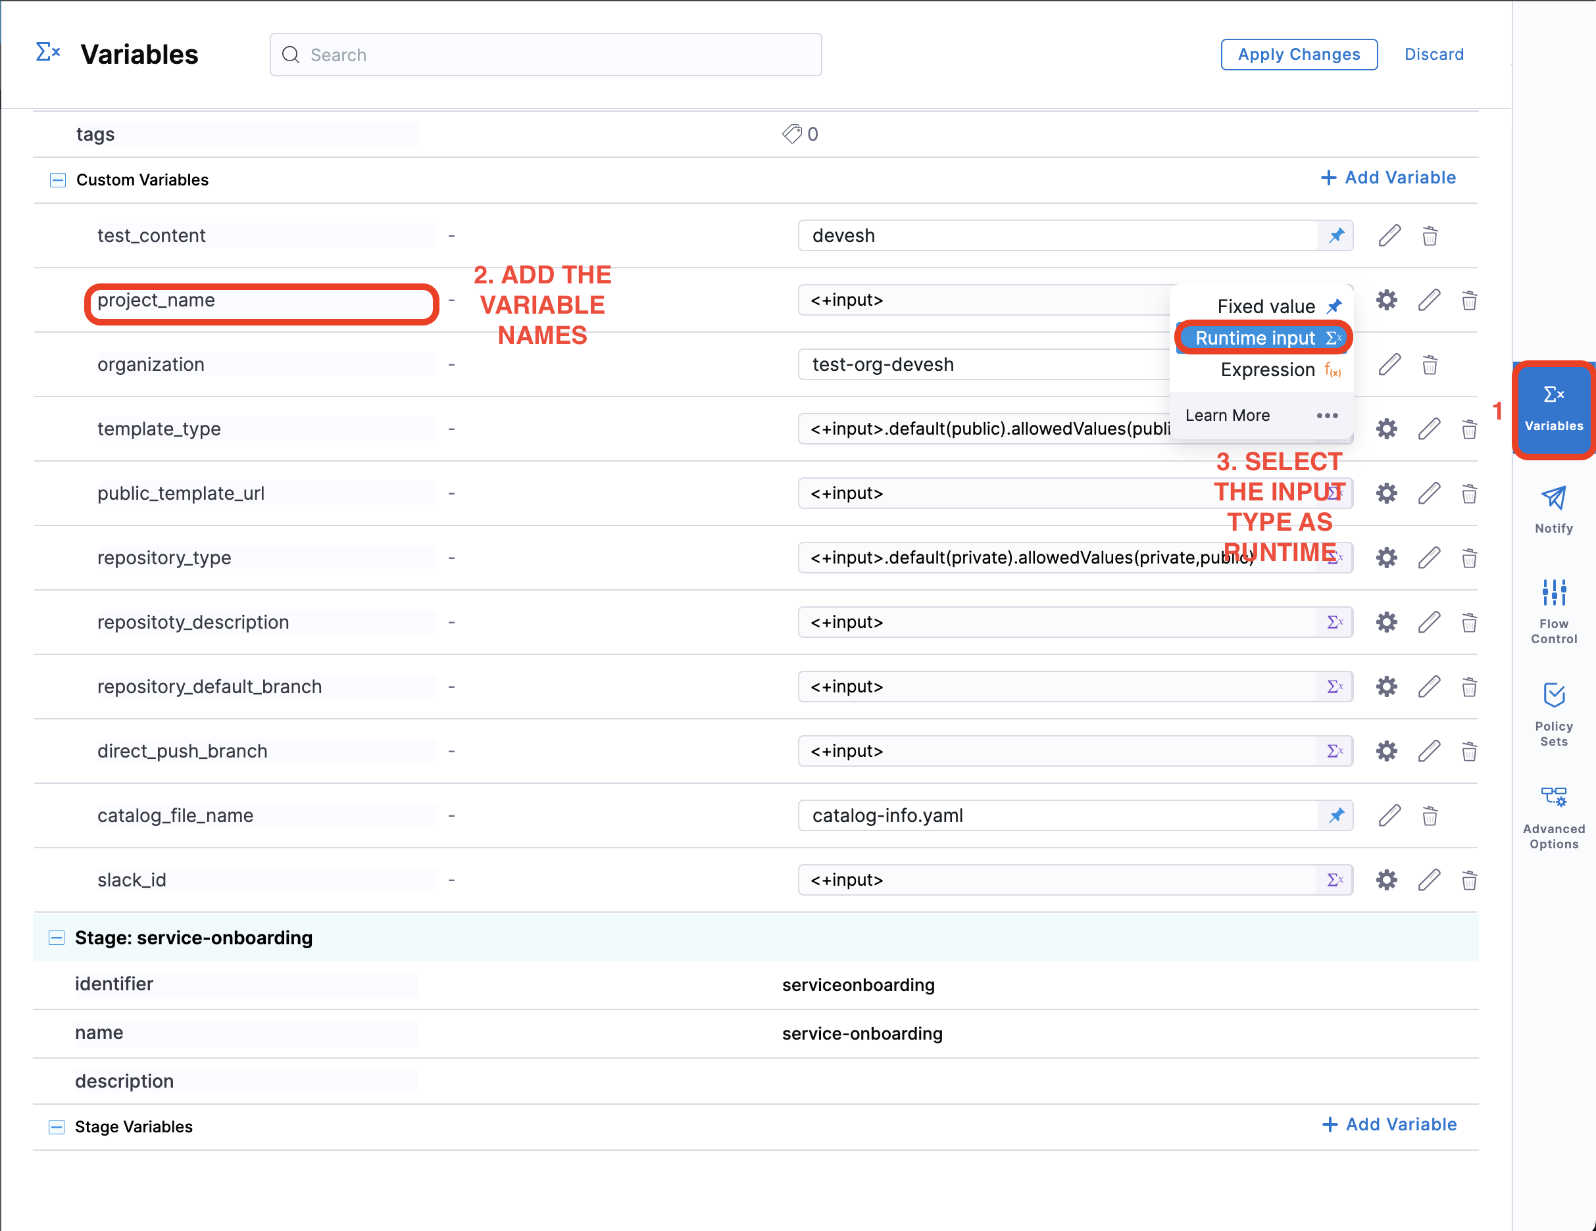
Task: Click the Variables search field
Action: (546, 55)
